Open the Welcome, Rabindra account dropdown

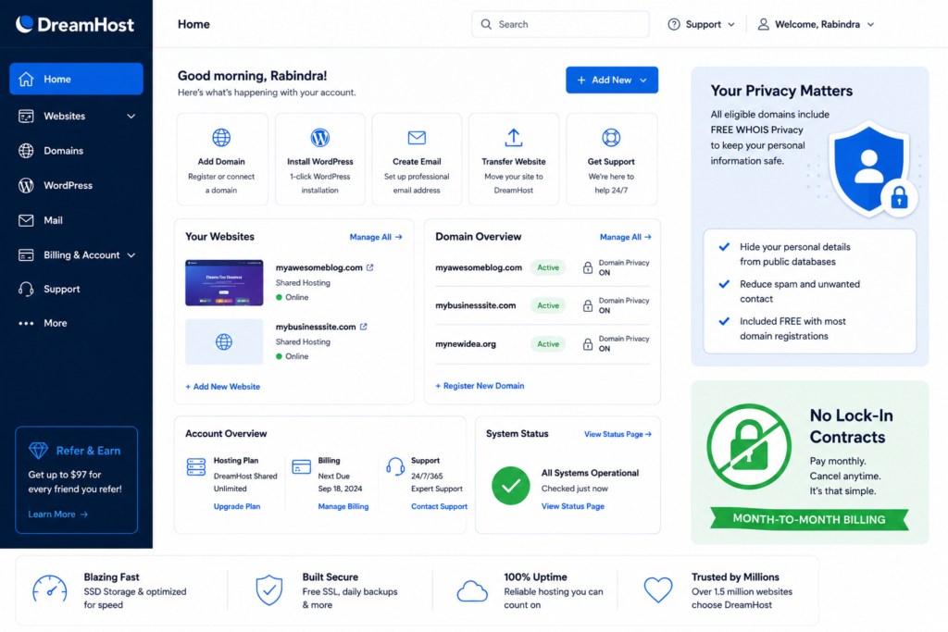817,24
